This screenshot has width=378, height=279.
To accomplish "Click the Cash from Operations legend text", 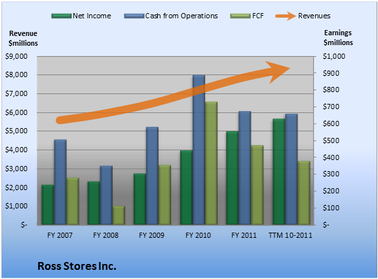I will click(181, 16).
